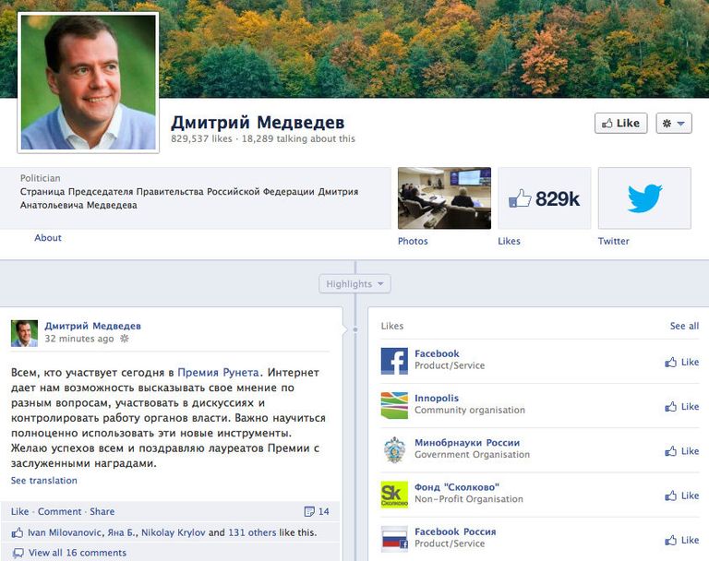This screenshot has width=709, height=561.
Task: Open the About link
Action: [x=48, y=238]
